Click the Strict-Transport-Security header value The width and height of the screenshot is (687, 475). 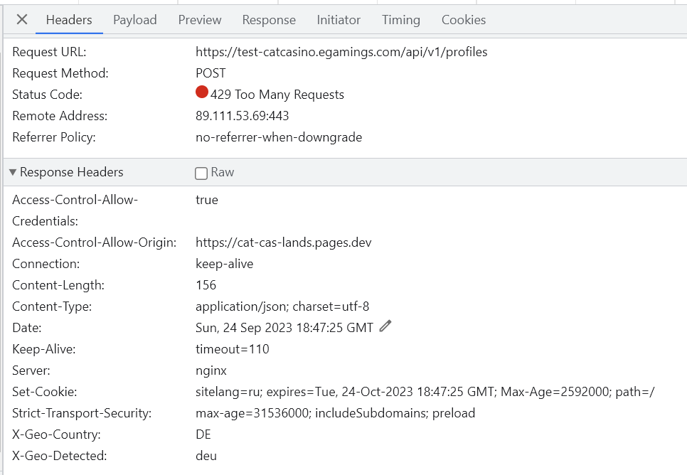(335, 413)
